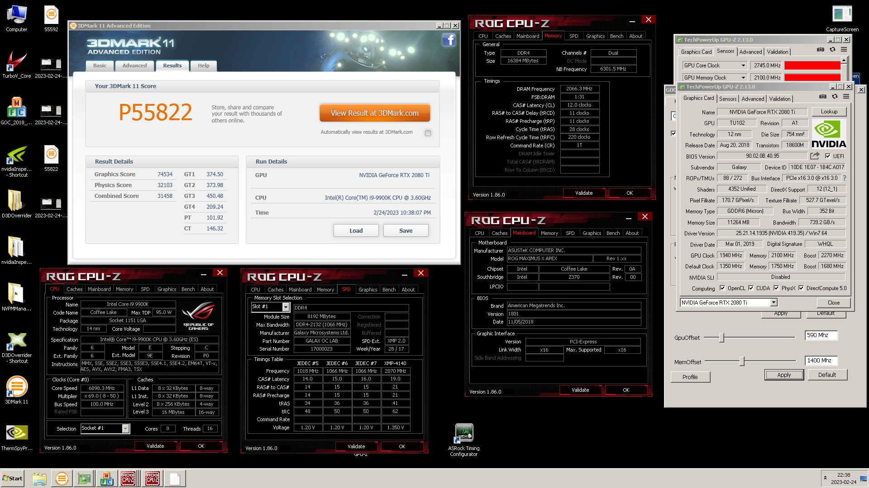Click the Lookup button in GPU-Z
The width and height of the screenshot is (869, 488).
tap(829, 112)
